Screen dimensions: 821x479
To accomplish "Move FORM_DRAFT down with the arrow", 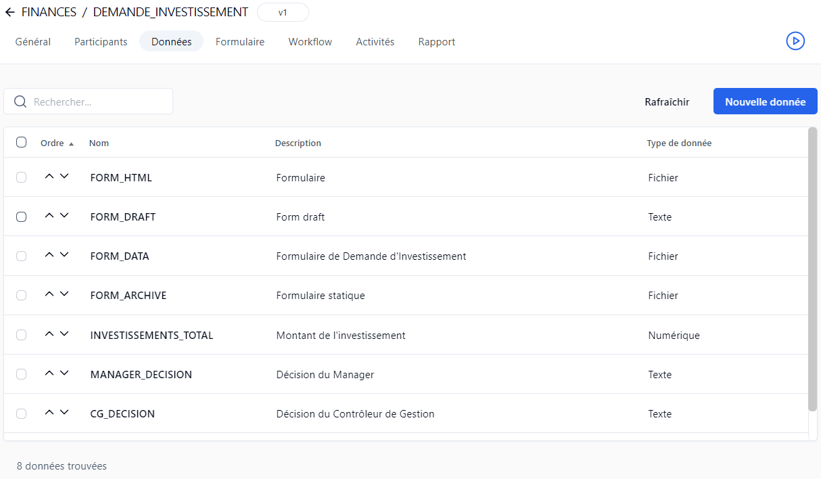I will click(x=64, y=216).
